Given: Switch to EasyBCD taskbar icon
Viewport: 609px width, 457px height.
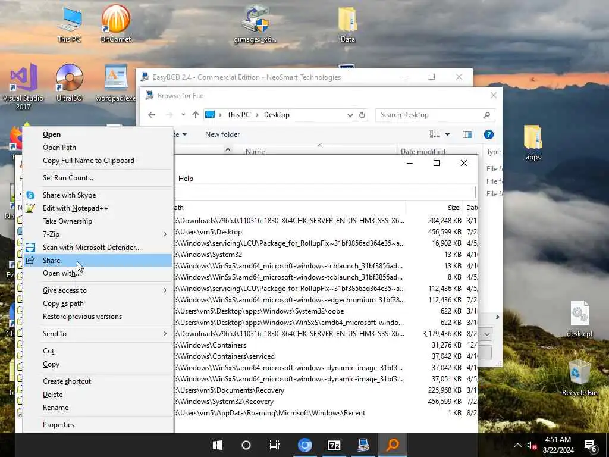Looking at the screenshot, I should (363, 445).
